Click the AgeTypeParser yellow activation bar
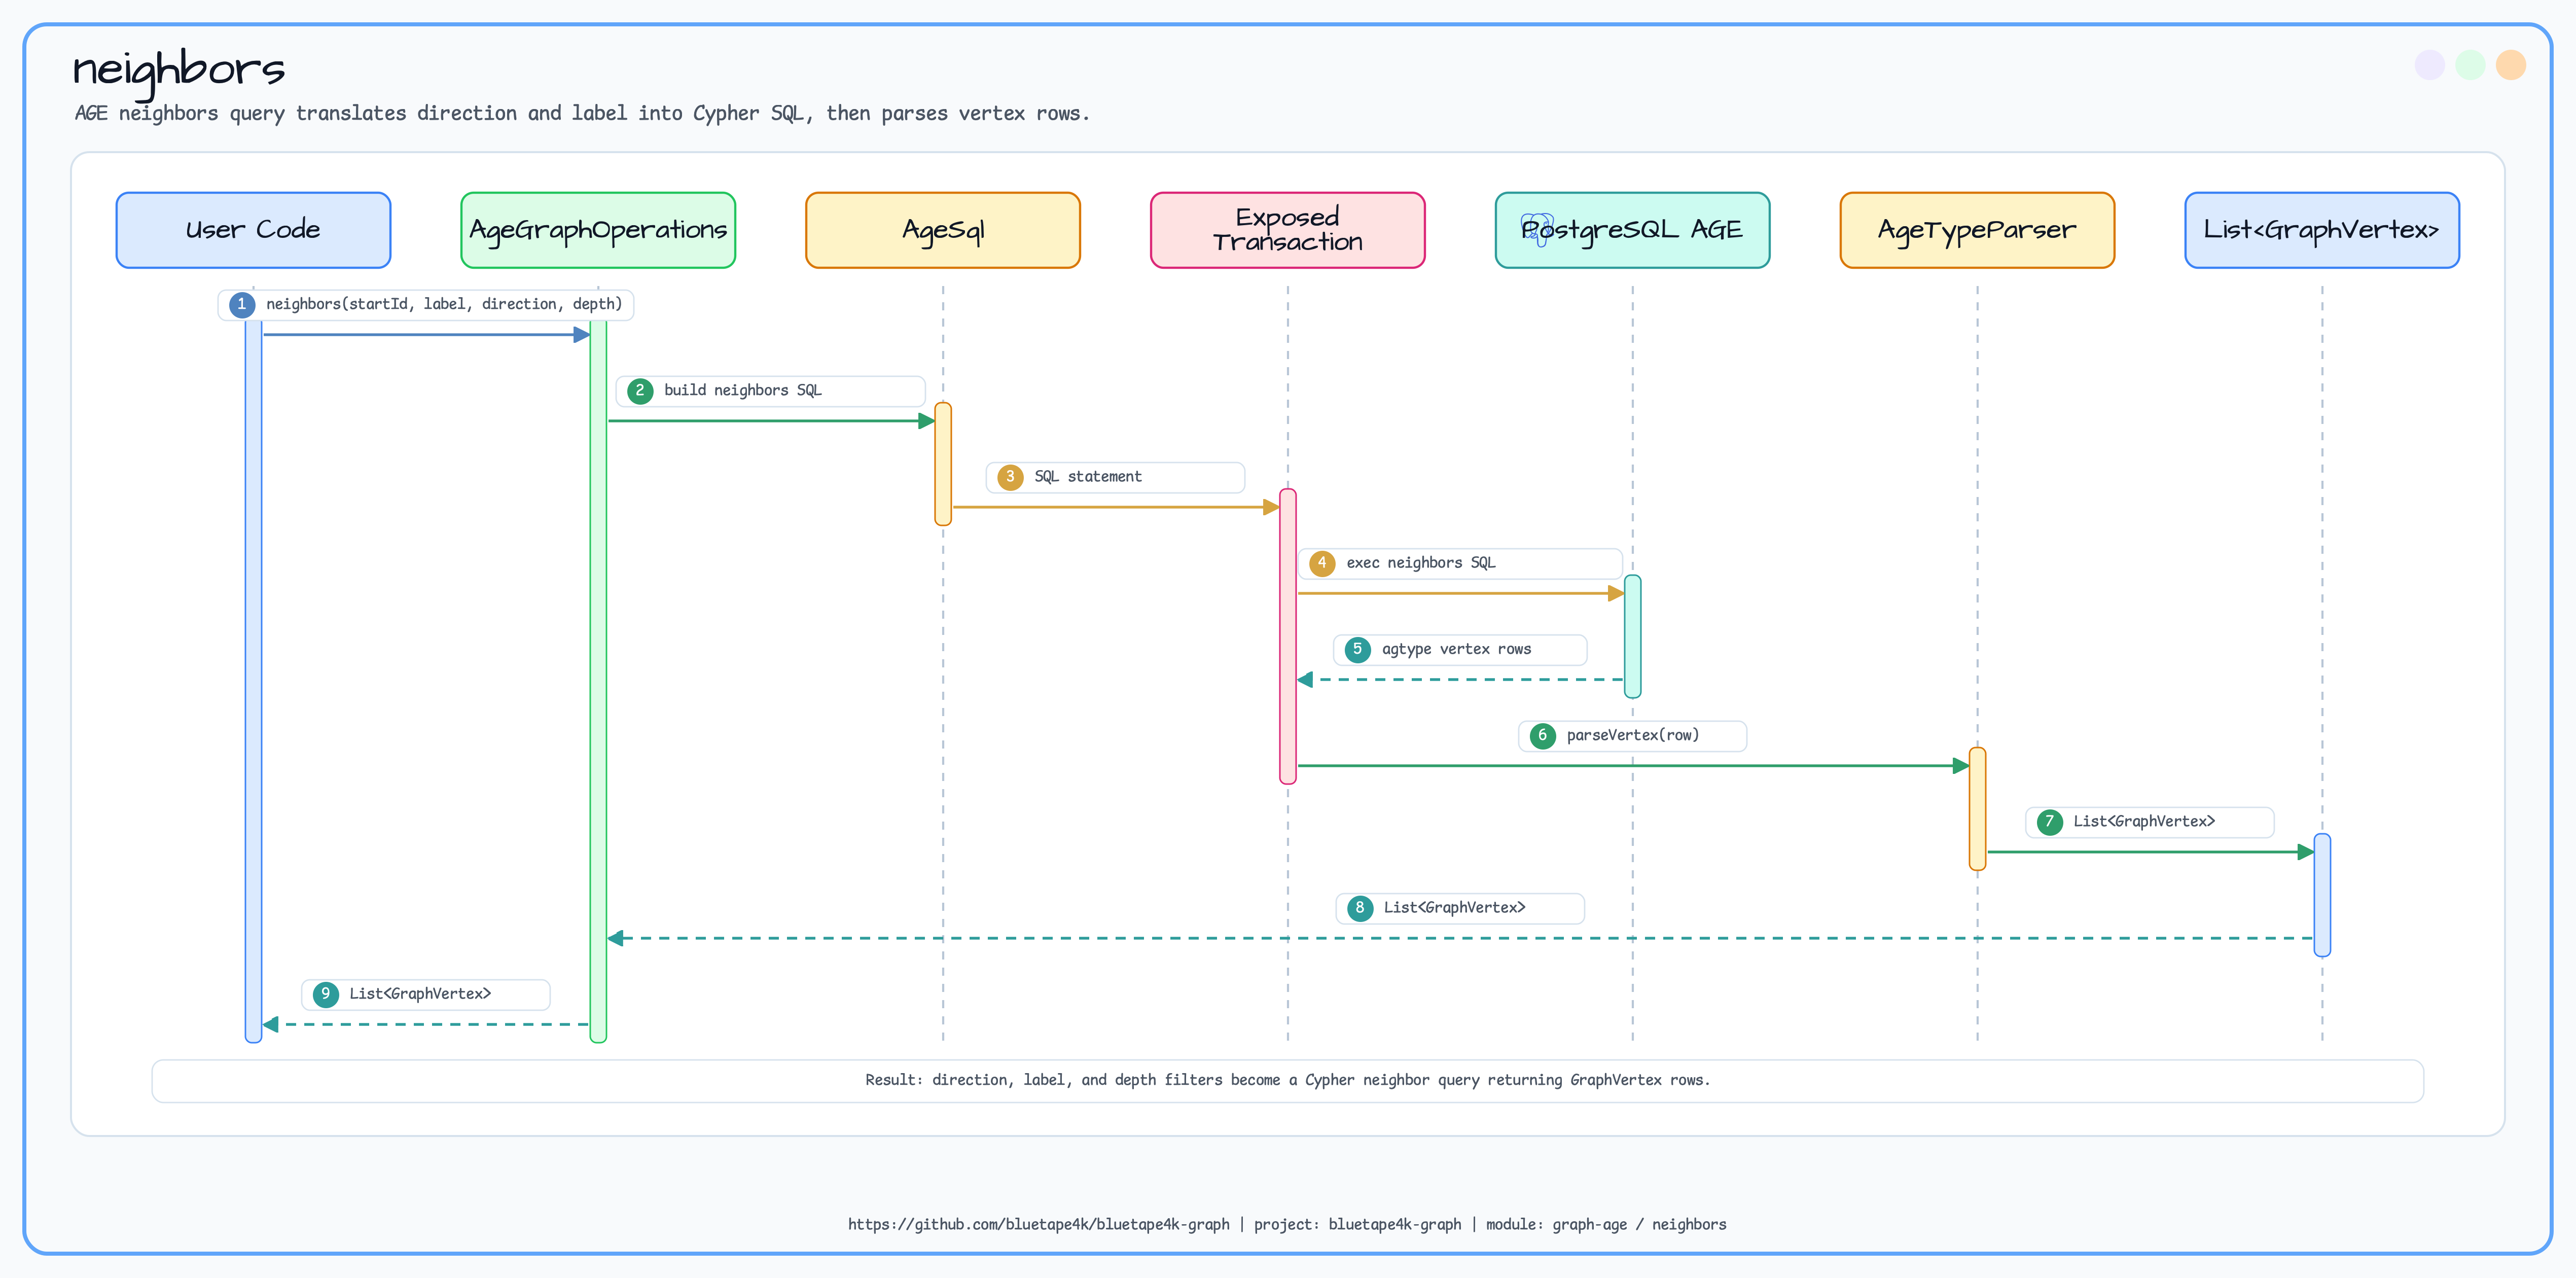This screenshot has height=1278, width=2576. pos(1977,809)
